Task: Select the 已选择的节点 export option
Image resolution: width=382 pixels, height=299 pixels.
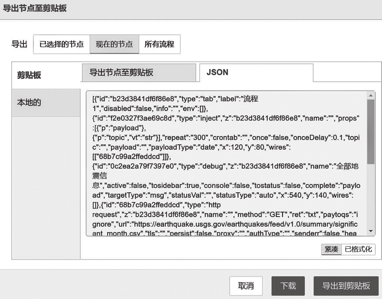Action: [x=61, y=44]
